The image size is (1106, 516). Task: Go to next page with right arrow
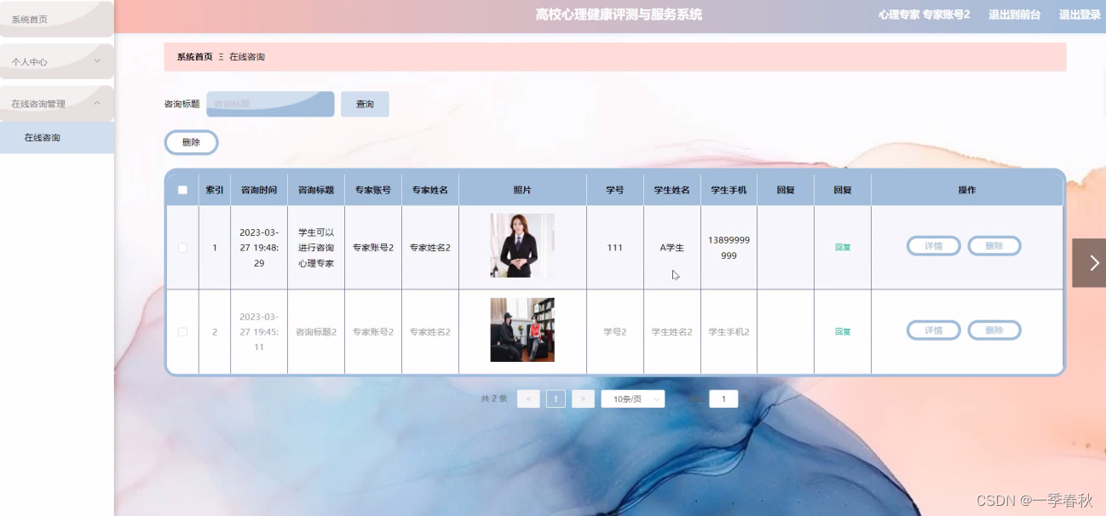583,398
